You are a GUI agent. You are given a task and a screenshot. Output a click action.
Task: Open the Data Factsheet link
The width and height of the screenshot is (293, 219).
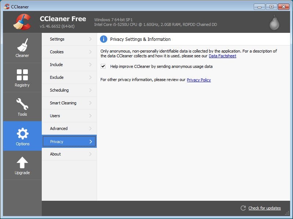click(222, 56)
